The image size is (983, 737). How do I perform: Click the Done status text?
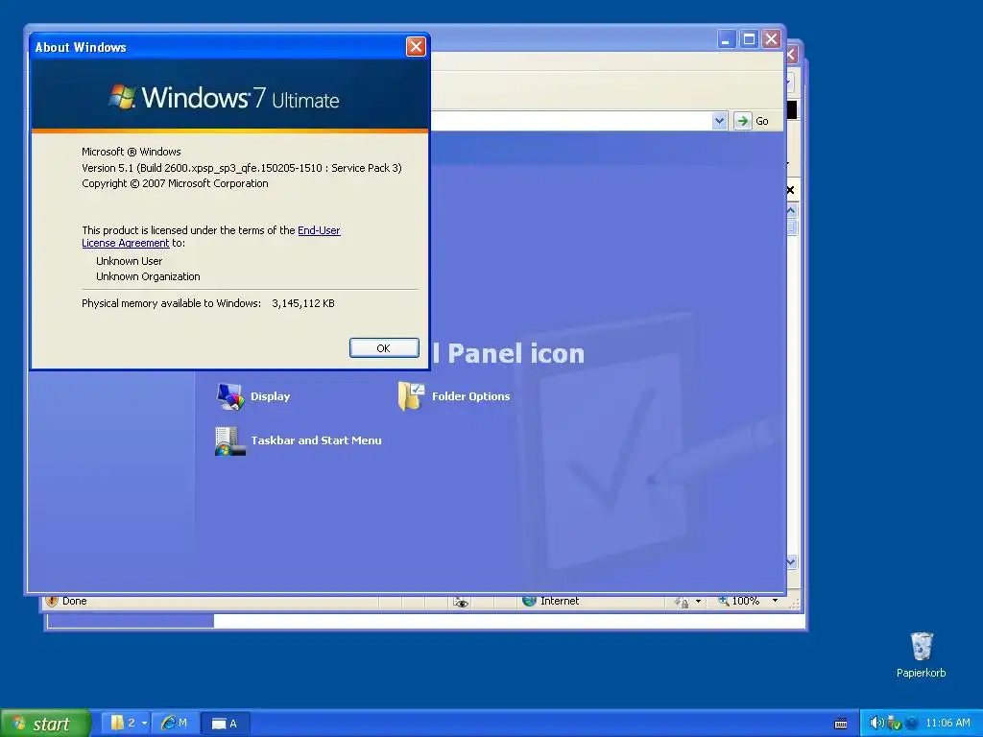point(74,601)
